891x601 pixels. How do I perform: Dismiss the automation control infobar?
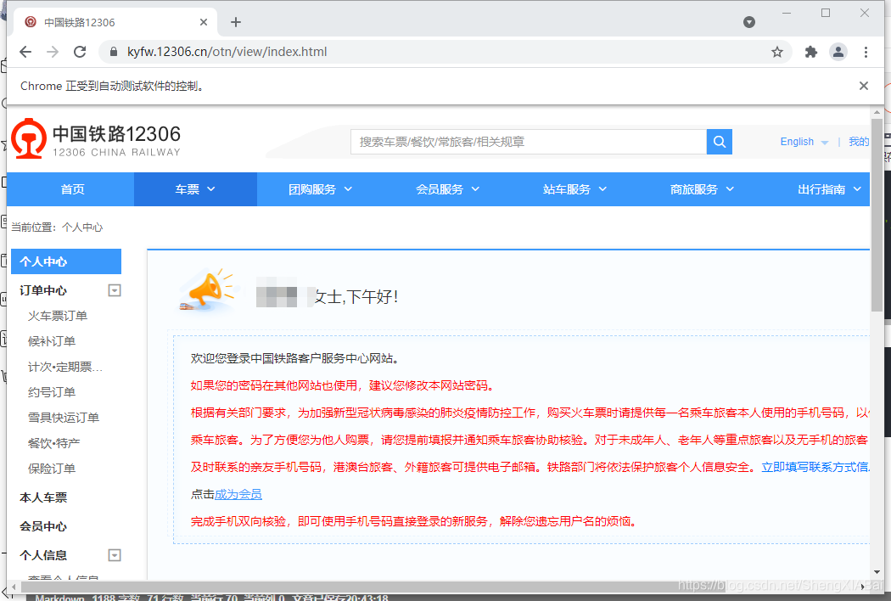pyautogui.click(x=864, y=86)
